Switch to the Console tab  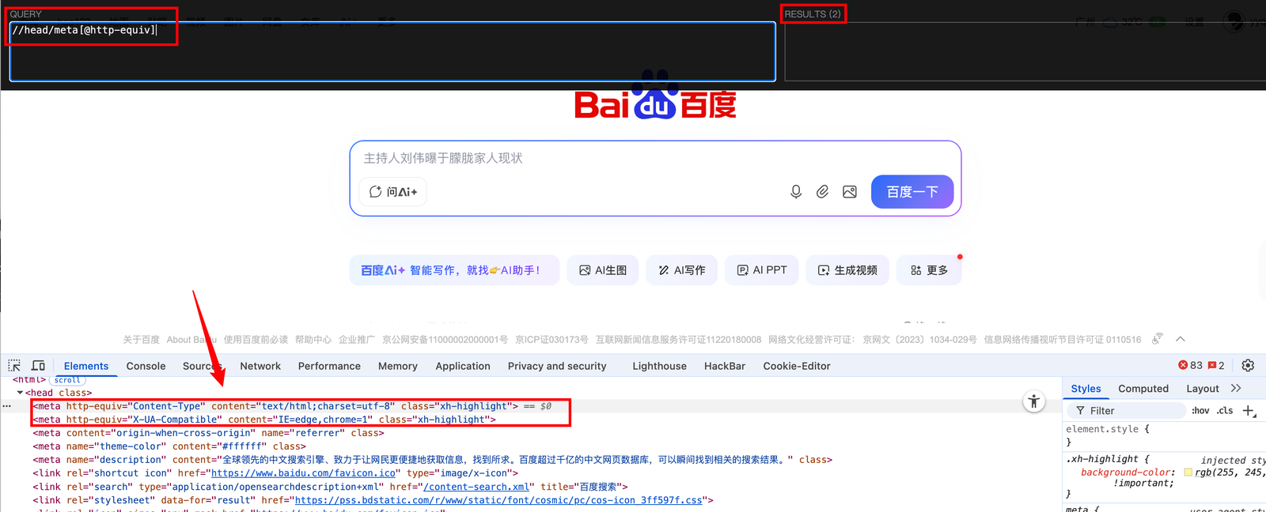coord(146,366)
